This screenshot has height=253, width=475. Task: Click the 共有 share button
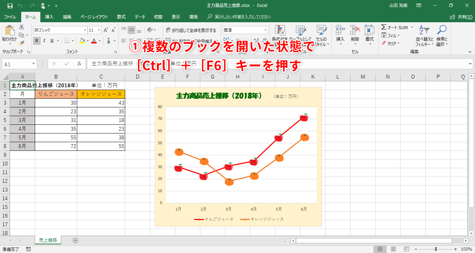[x=462, y=17]
